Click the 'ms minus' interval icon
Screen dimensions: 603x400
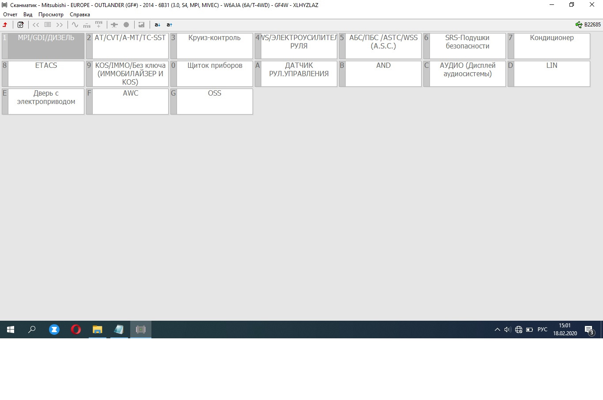87,25
